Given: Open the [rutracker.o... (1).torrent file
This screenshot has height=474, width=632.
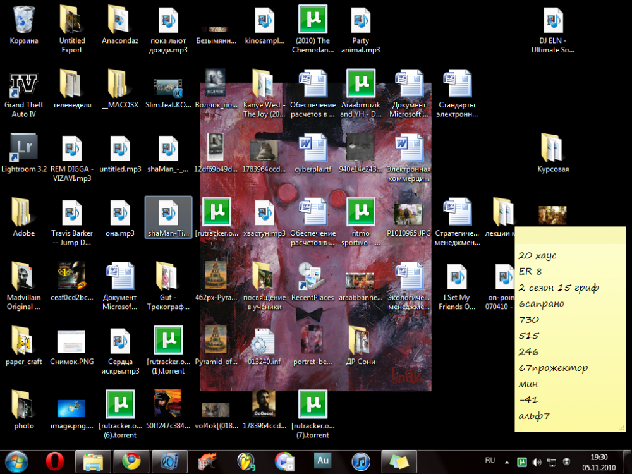Looking at the screenshot, I should 168,350.
